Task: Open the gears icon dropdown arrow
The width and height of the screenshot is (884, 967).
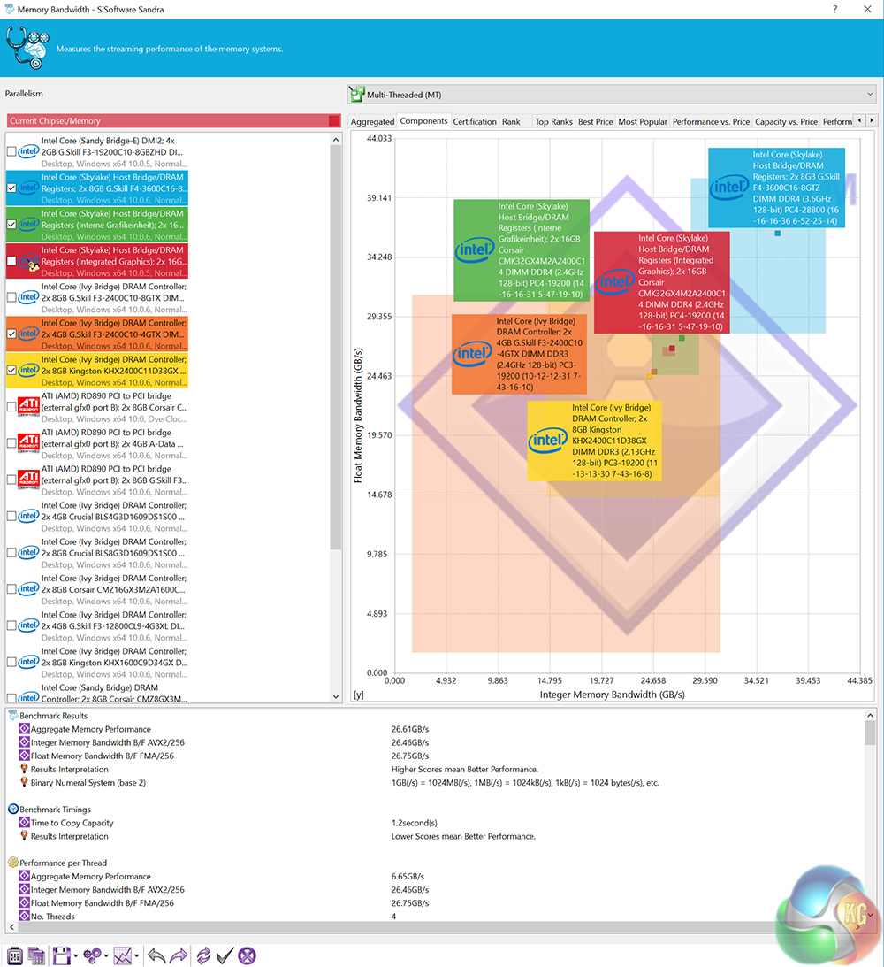Action: [106, 956]
